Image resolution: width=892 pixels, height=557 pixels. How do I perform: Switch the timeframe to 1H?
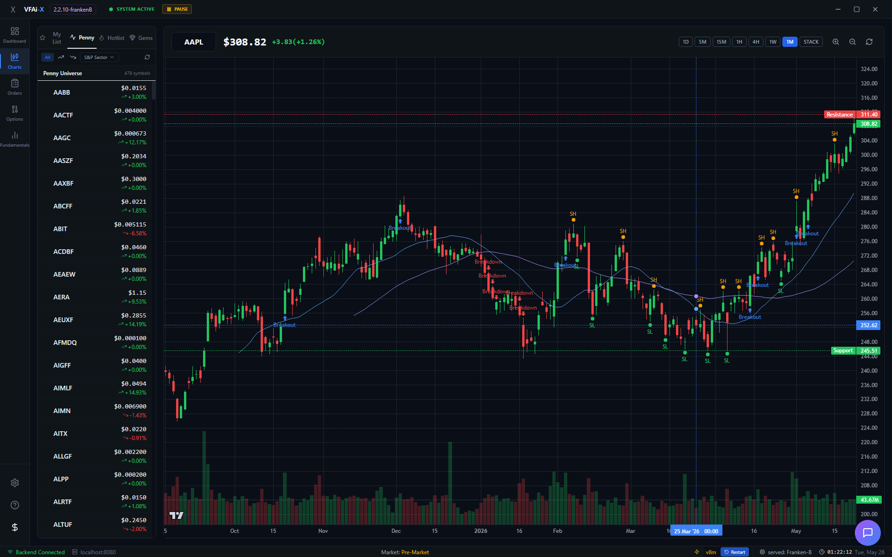(x=739, y=42)
